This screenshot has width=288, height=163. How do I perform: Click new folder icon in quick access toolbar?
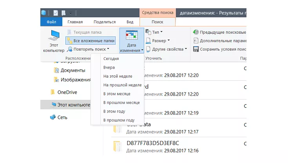click(63, 13)
